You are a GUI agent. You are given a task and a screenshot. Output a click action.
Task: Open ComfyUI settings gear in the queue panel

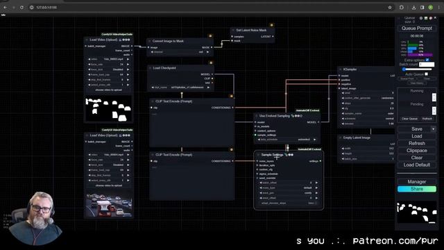click(x=421, y=18)
